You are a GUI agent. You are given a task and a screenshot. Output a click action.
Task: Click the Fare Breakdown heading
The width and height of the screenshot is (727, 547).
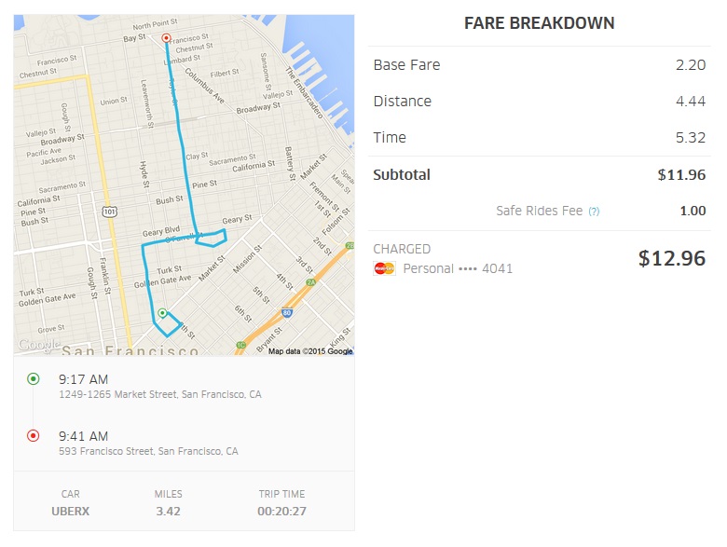pos(539,24)
